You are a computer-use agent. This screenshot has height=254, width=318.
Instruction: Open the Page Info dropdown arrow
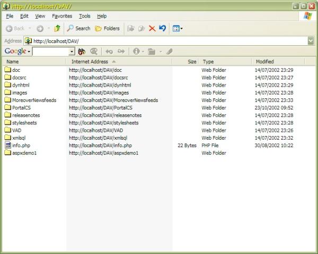pos(143,52)
